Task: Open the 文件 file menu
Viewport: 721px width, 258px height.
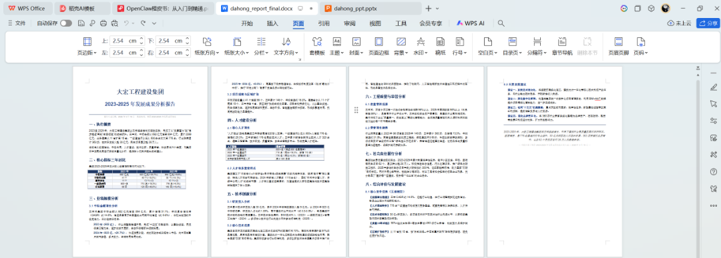Action: [x=17, y=23]
